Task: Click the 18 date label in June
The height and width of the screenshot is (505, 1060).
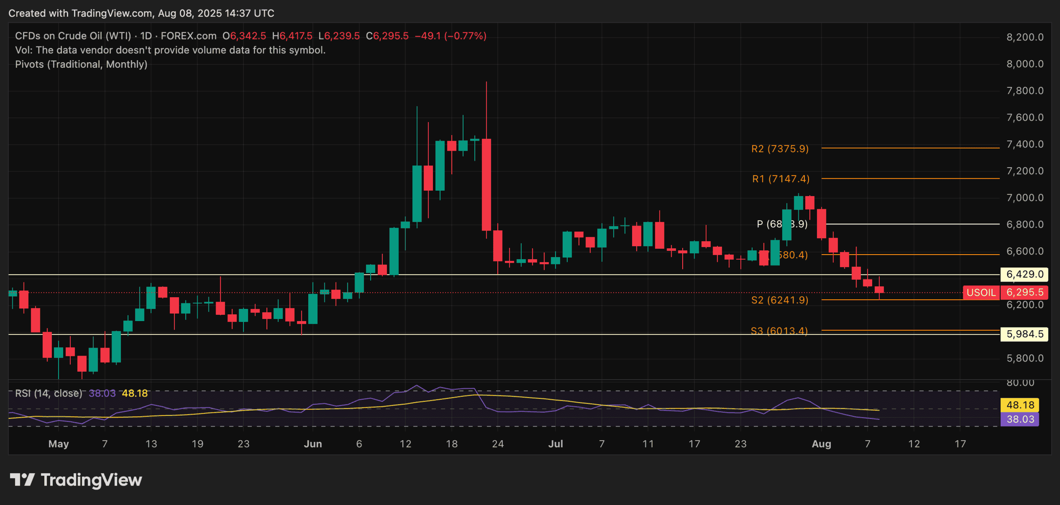Action: pyautogui.click(x=452, y=444)
